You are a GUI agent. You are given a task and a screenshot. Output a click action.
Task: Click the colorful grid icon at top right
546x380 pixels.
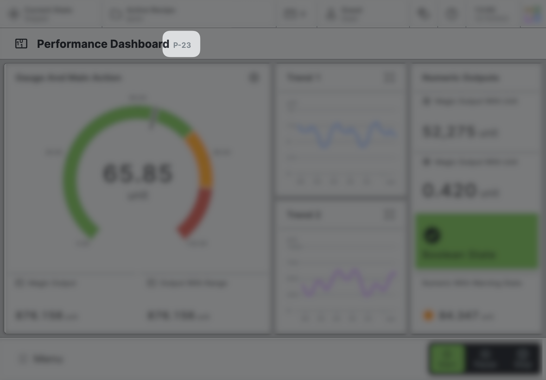pos(533,14)
